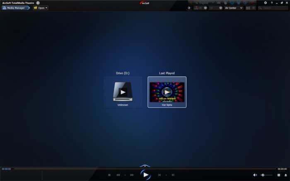
Task: Play the Drive (D:) Unknown disc
Action: click(x=123, y=92)
